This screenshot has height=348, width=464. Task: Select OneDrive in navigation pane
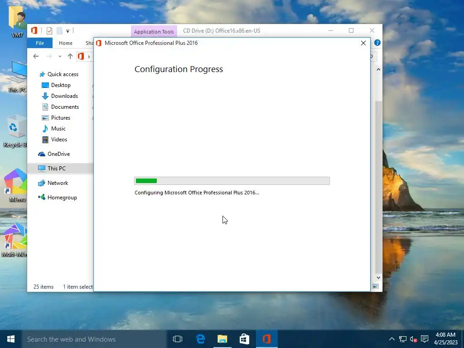[x=54, y=154]
